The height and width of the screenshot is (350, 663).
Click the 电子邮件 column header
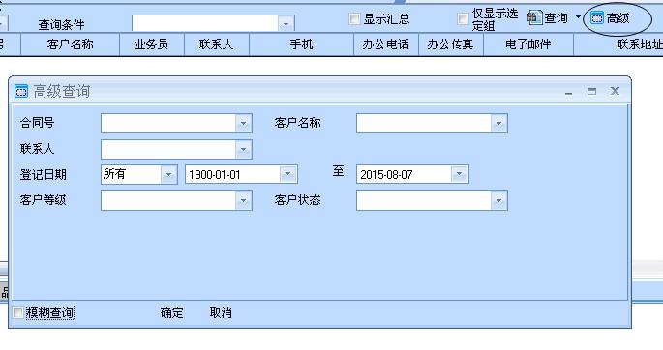point(528,44)
